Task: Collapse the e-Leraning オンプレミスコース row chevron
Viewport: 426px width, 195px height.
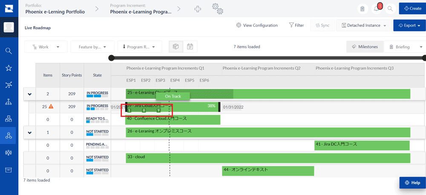Action: pyautogui.click(x=30, y=133)
